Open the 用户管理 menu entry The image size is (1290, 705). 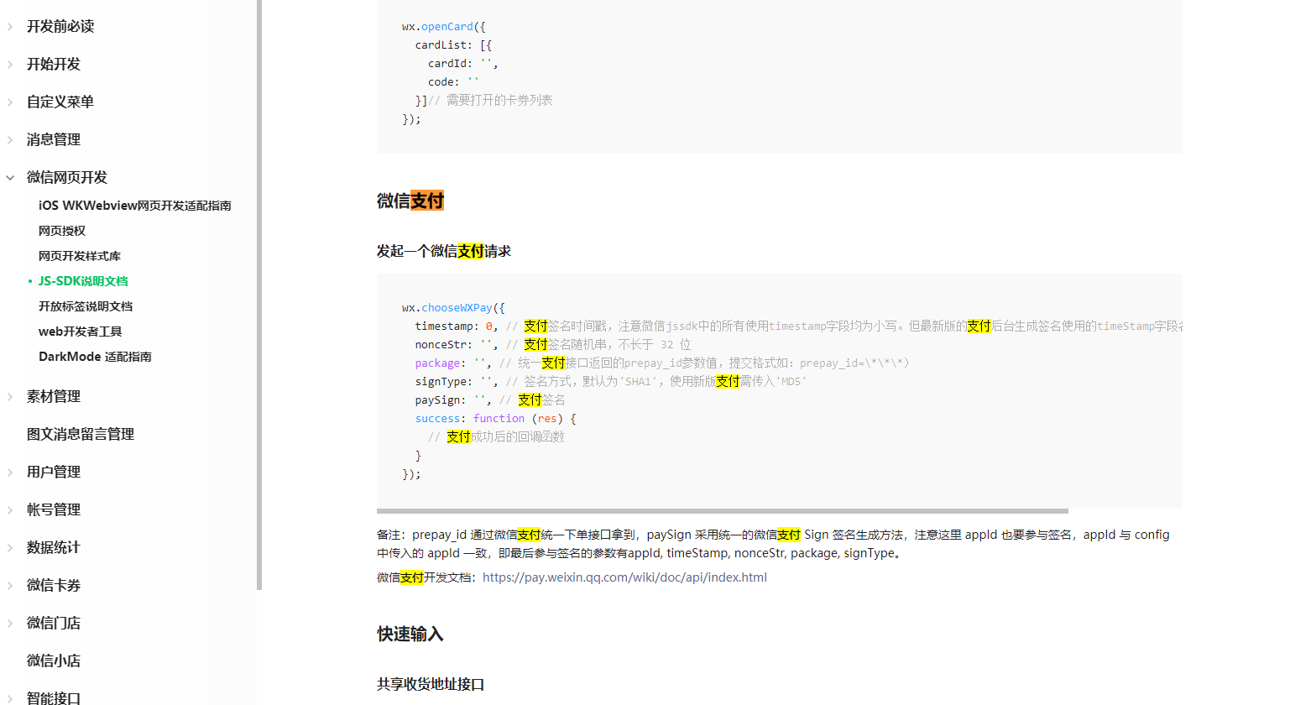coord(54,472)
